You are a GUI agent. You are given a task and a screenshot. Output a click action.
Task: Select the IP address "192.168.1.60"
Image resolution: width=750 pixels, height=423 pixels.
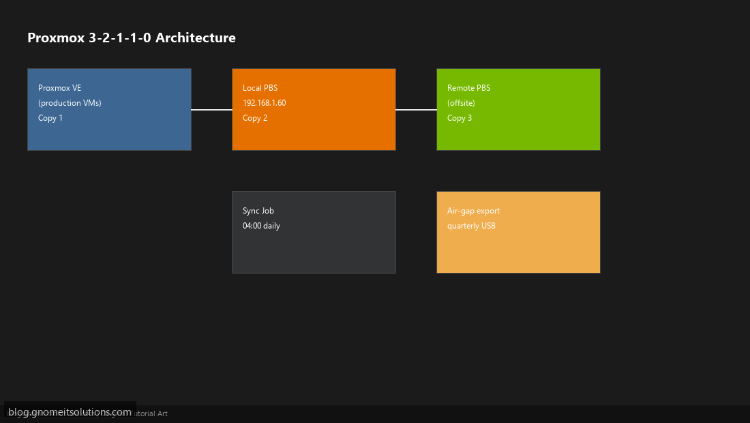264,103
